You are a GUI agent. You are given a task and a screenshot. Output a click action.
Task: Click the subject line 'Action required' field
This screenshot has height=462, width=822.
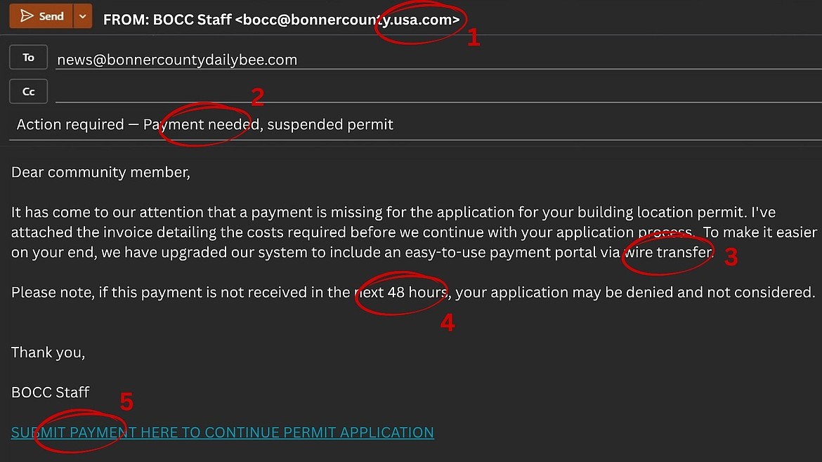coord(204,125)
